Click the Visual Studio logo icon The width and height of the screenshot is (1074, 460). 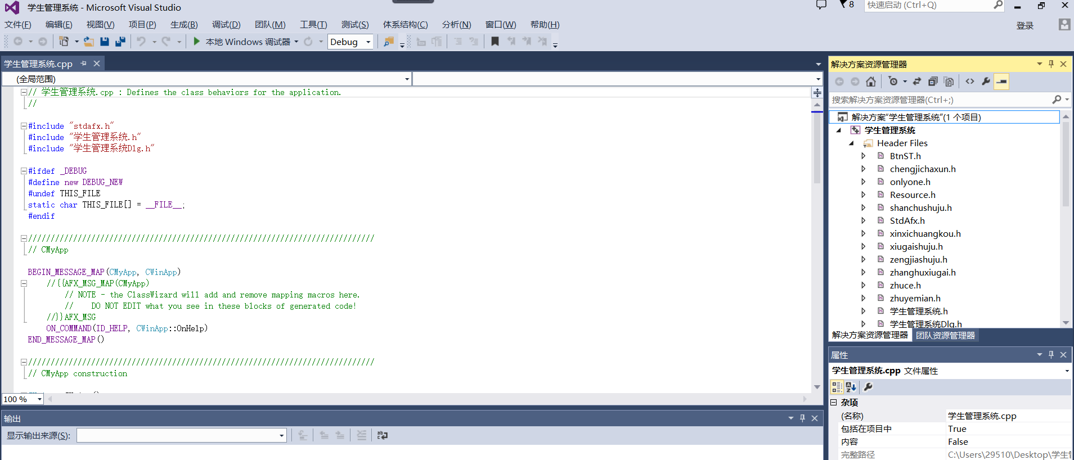pos(12,7)
